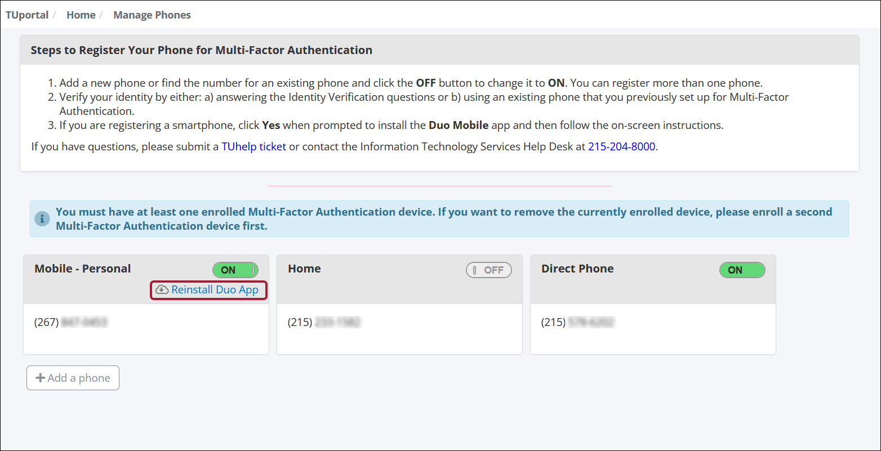Click the blue info circle icon
Image resolution: width=881 pixels, height=451 pixels.
42,218
